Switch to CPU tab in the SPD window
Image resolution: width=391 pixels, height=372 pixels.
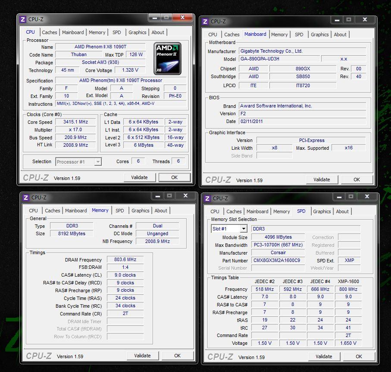[215, 211]
